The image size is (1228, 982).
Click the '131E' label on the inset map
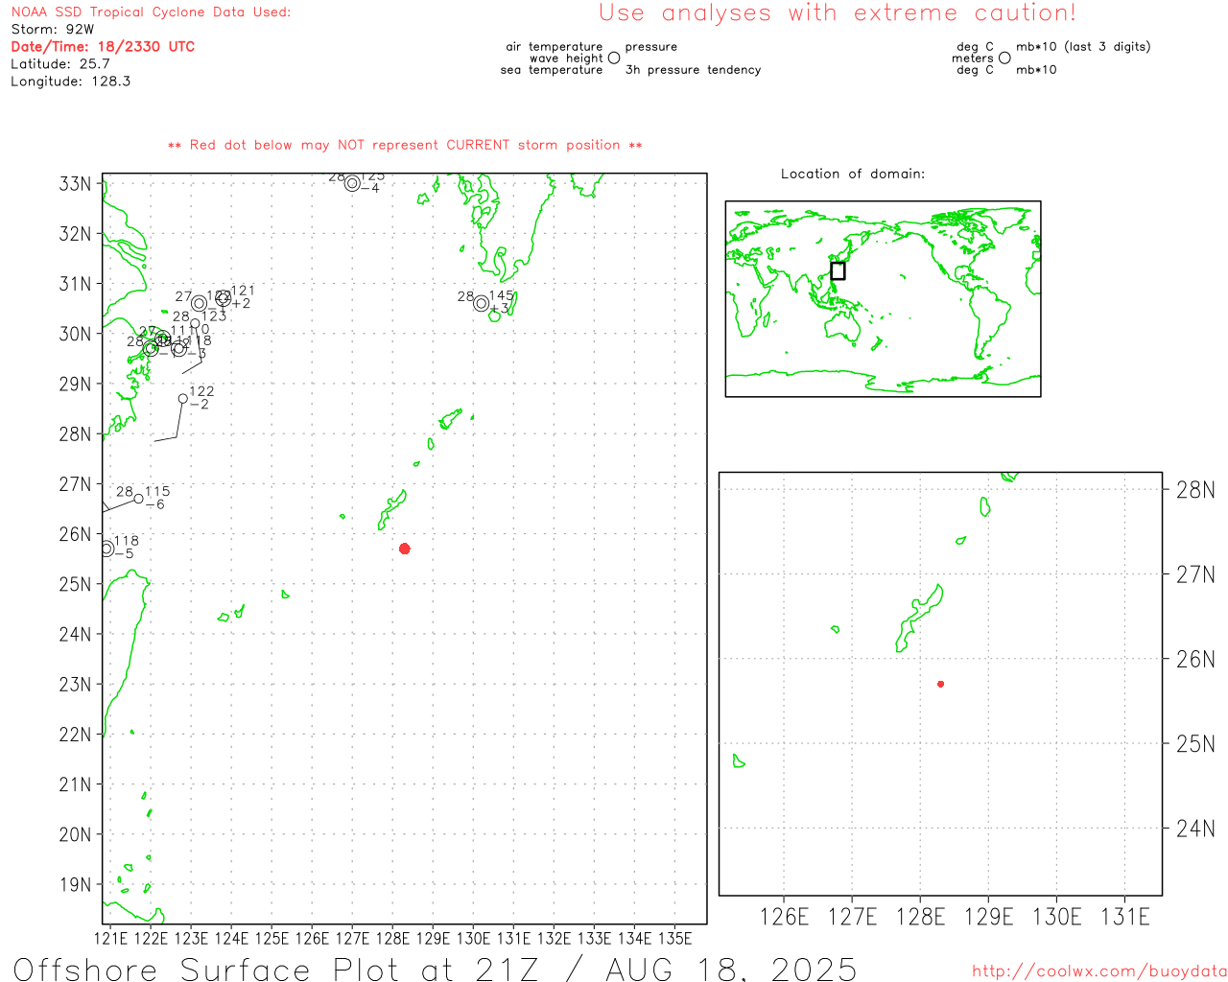tap(1124, 918)
